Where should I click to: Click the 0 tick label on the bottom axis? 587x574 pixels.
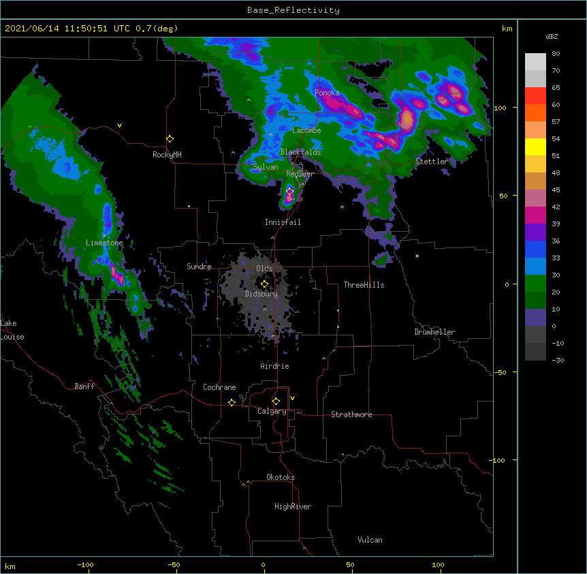click(263, 564)
